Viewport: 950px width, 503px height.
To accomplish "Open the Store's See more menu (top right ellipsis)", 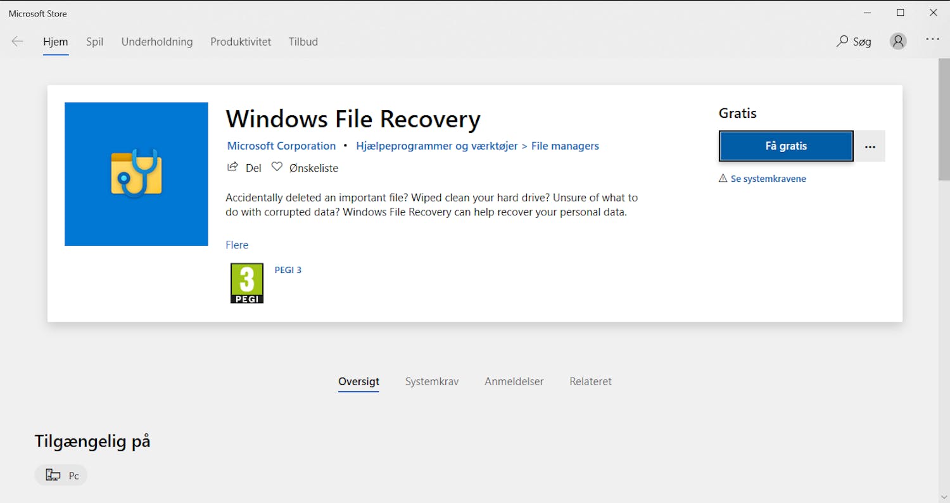I will (932, 39).
